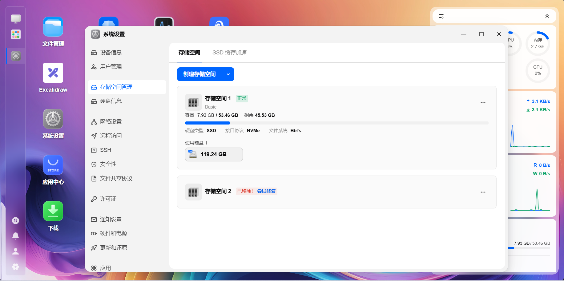The image size is (564, 281).
Task: Click the 尝试修复 repair link
Action: pos(266,191)
